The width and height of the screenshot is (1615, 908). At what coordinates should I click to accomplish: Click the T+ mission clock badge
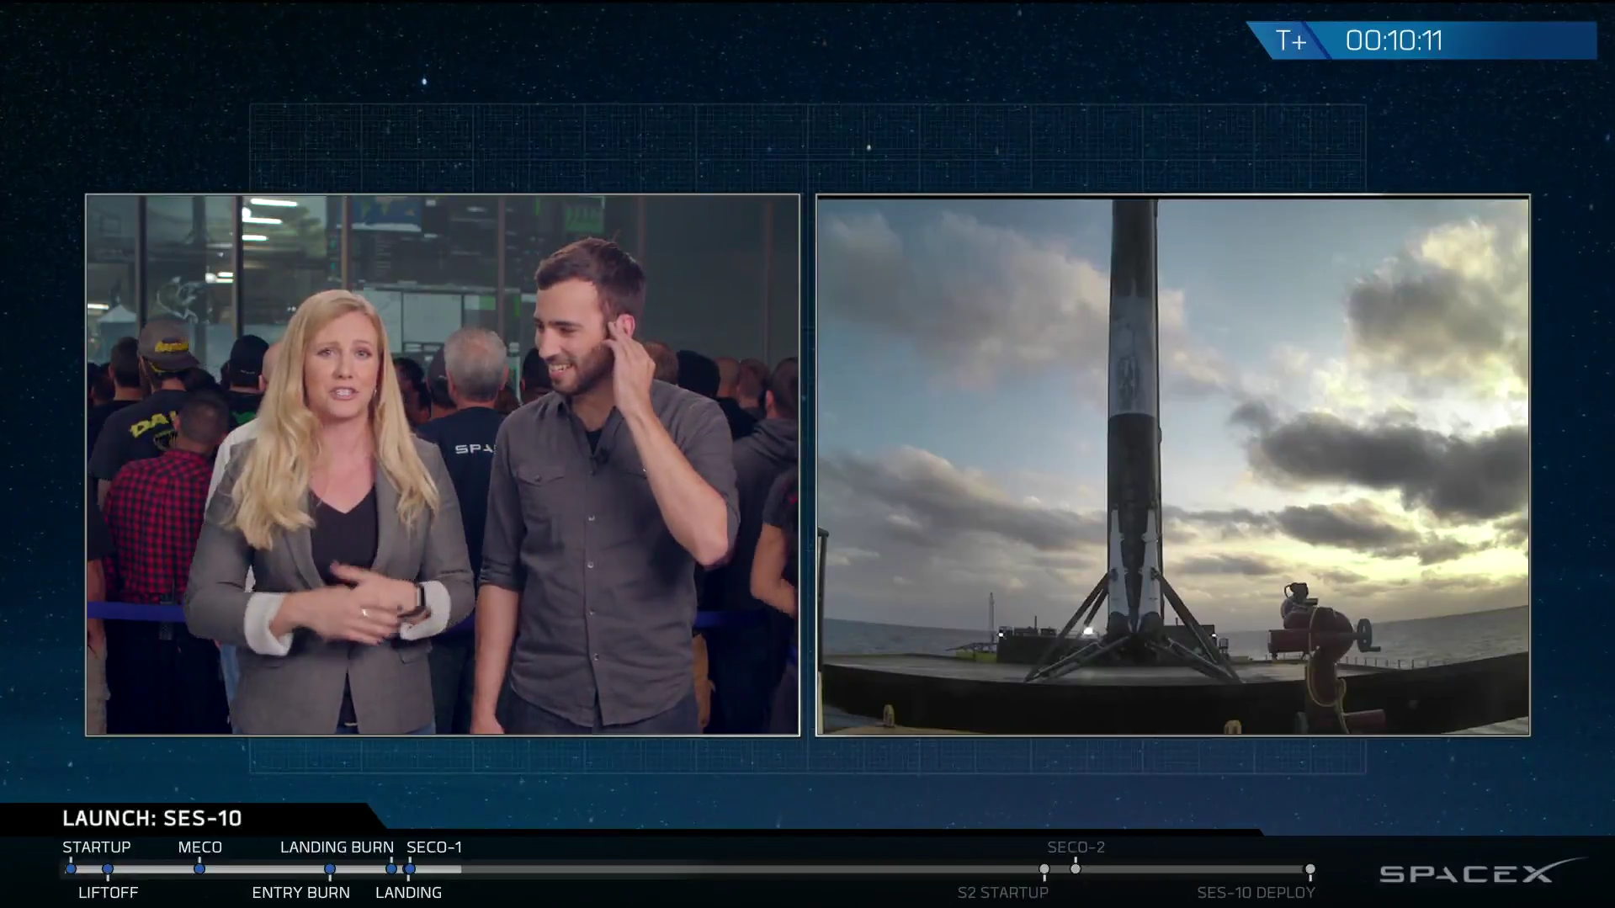point(1290,40)
